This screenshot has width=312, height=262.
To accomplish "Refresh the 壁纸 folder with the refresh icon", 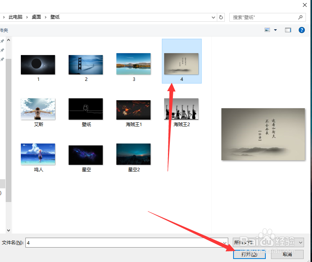I will (221, 17).
